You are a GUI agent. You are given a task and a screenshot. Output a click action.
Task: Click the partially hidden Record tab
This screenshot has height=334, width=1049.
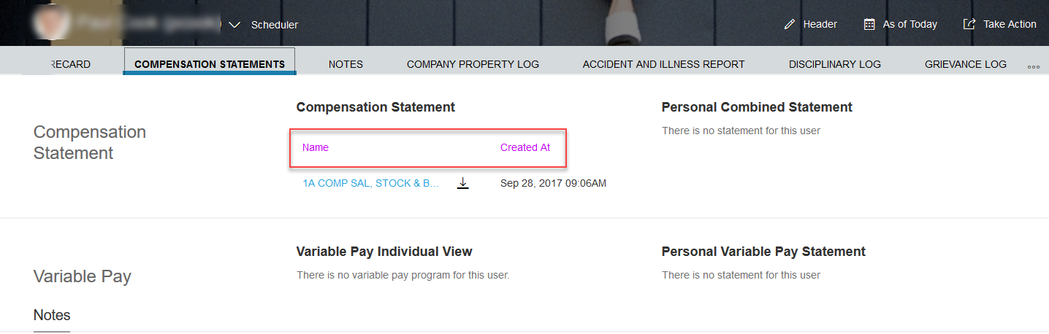70,64
